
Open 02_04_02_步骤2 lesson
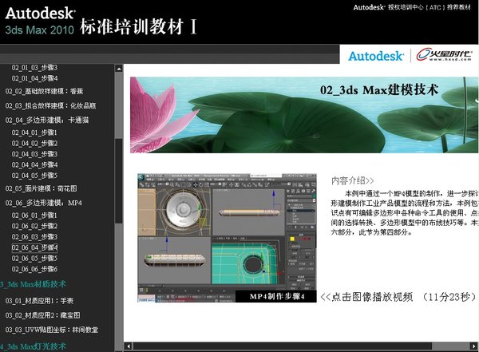coord(34,144)
